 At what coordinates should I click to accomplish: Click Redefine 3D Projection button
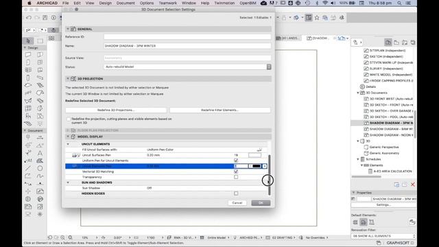[116, 110]
